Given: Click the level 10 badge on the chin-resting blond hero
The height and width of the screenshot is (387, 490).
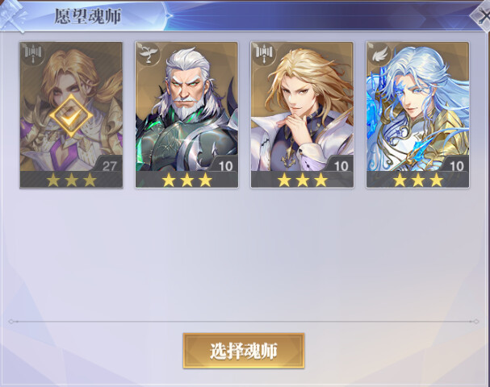Looking at the screenshot, I should 341,164.
